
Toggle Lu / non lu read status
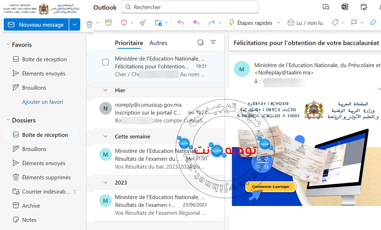point(305,23)
